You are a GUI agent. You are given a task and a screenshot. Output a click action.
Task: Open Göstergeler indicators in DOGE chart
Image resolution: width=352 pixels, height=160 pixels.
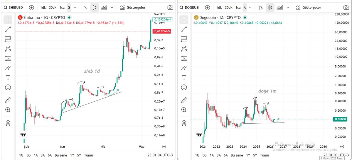point(309,8)
